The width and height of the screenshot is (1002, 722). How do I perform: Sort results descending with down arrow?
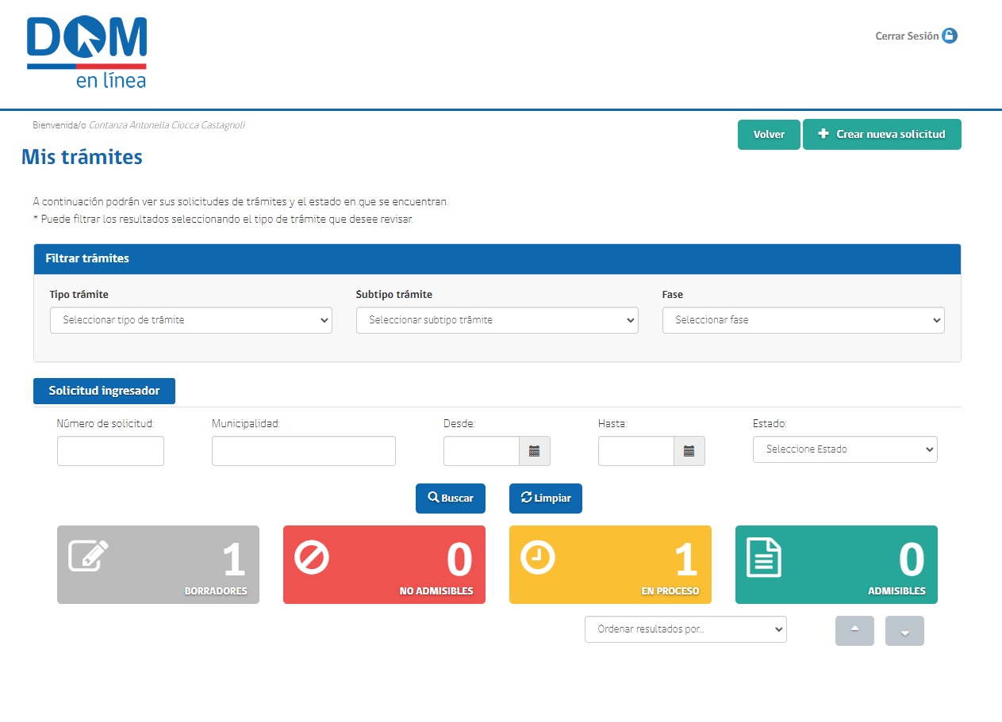pyautogui.click(x=904, y=631)
